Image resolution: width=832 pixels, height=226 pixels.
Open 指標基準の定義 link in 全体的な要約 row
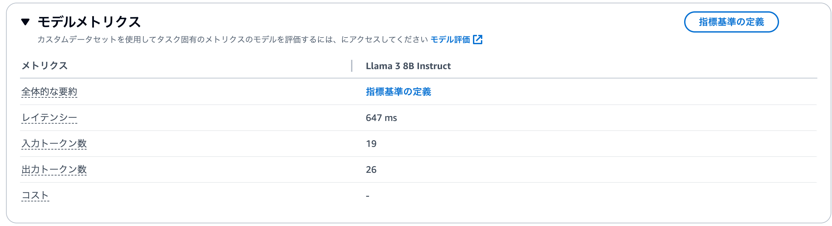398,92
